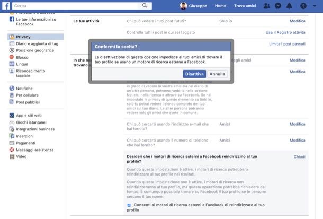Image resolution: width=323 pixels, height=219 pixels.
Task: Click Confermi la scelta dialog title
Action: (x=116, y=47)
